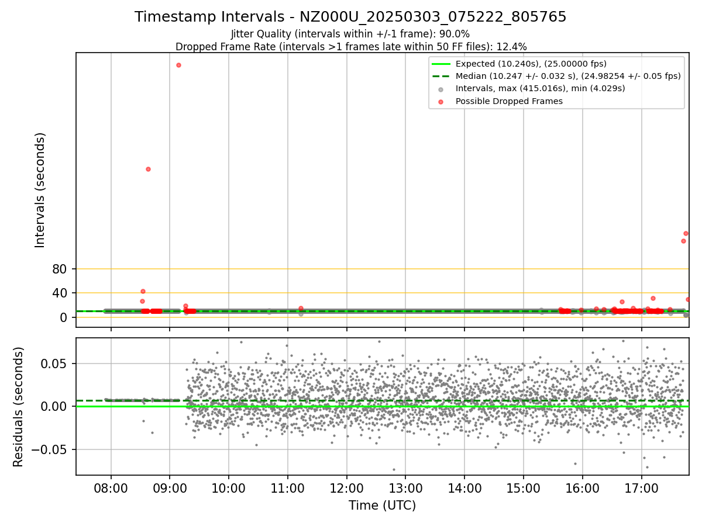Click the y-axis tick label '40'
702x526 pixels.
click(x=60, y=293)
